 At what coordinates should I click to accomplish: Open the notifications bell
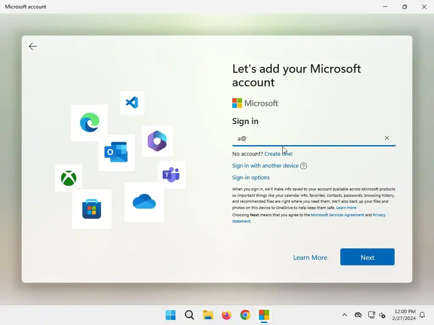point(423,315)
